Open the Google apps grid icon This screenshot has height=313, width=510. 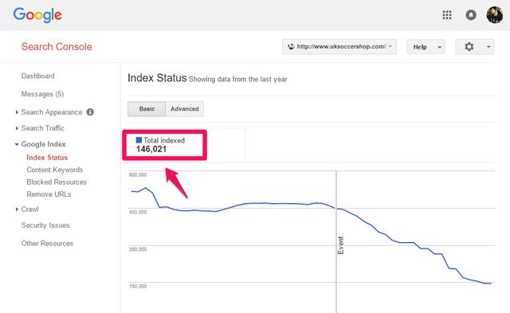click(x=447, y=15)
